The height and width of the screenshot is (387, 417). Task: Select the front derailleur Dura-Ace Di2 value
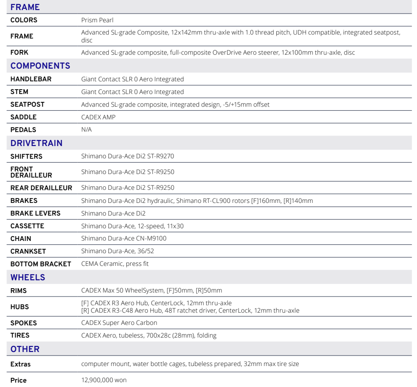tap(128, 172)
